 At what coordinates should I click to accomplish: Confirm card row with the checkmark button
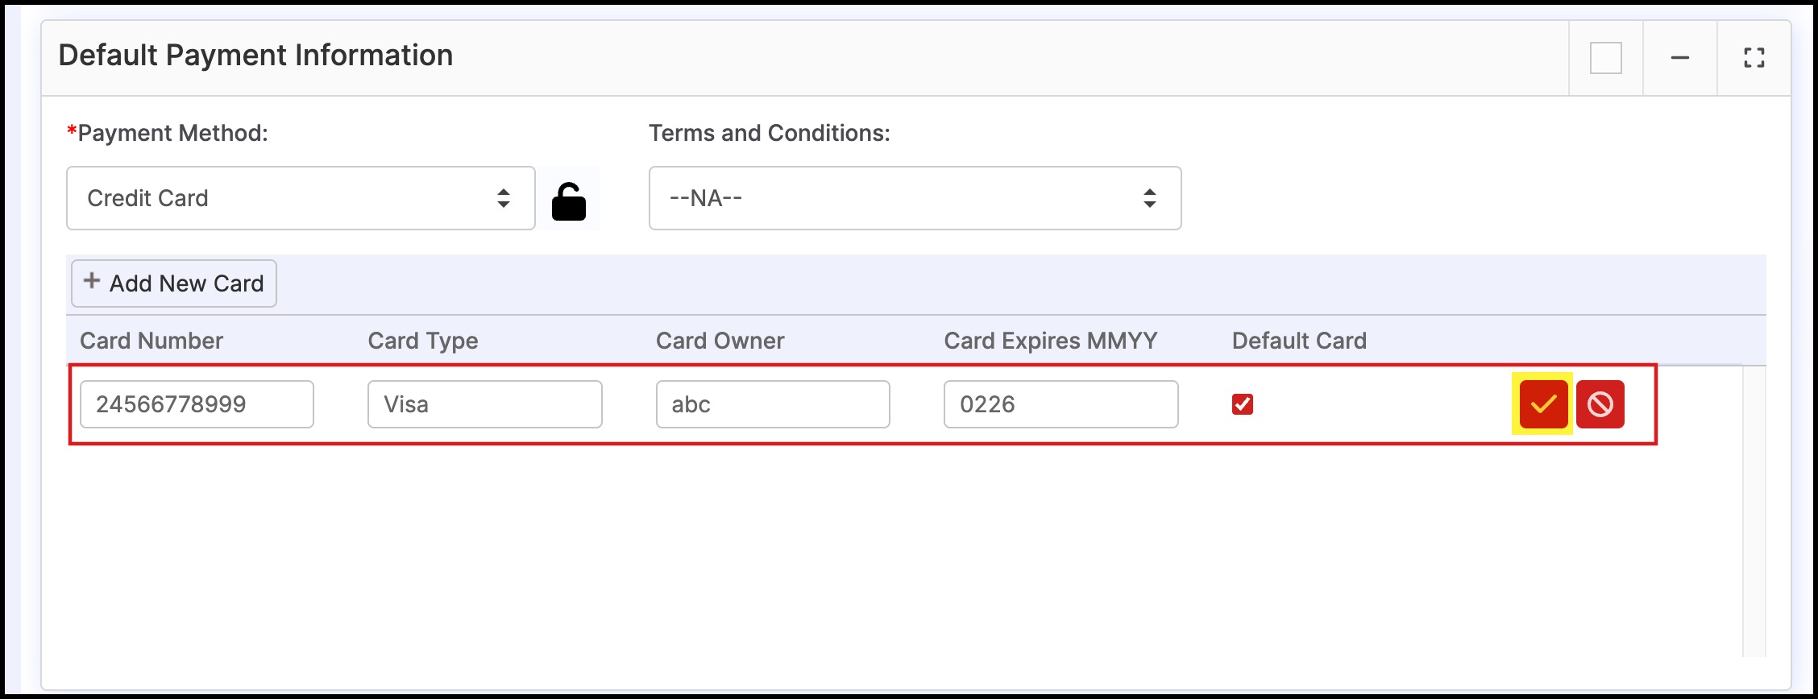point(1543,403)
